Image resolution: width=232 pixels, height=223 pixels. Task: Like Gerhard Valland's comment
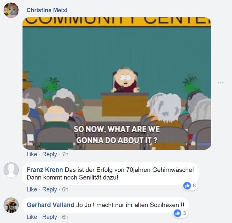coord(32,217)
